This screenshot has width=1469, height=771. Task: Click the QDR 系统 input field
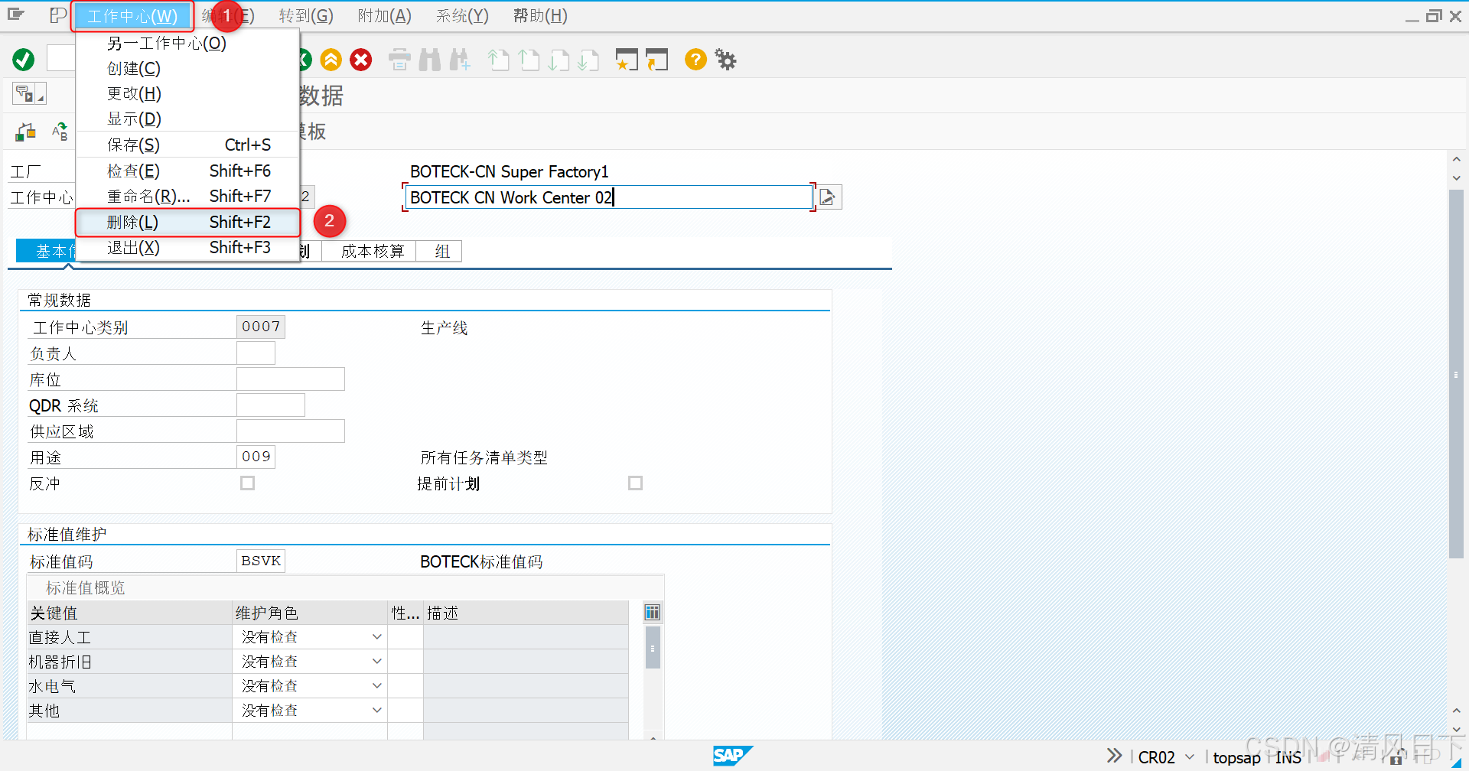point(271,405)
